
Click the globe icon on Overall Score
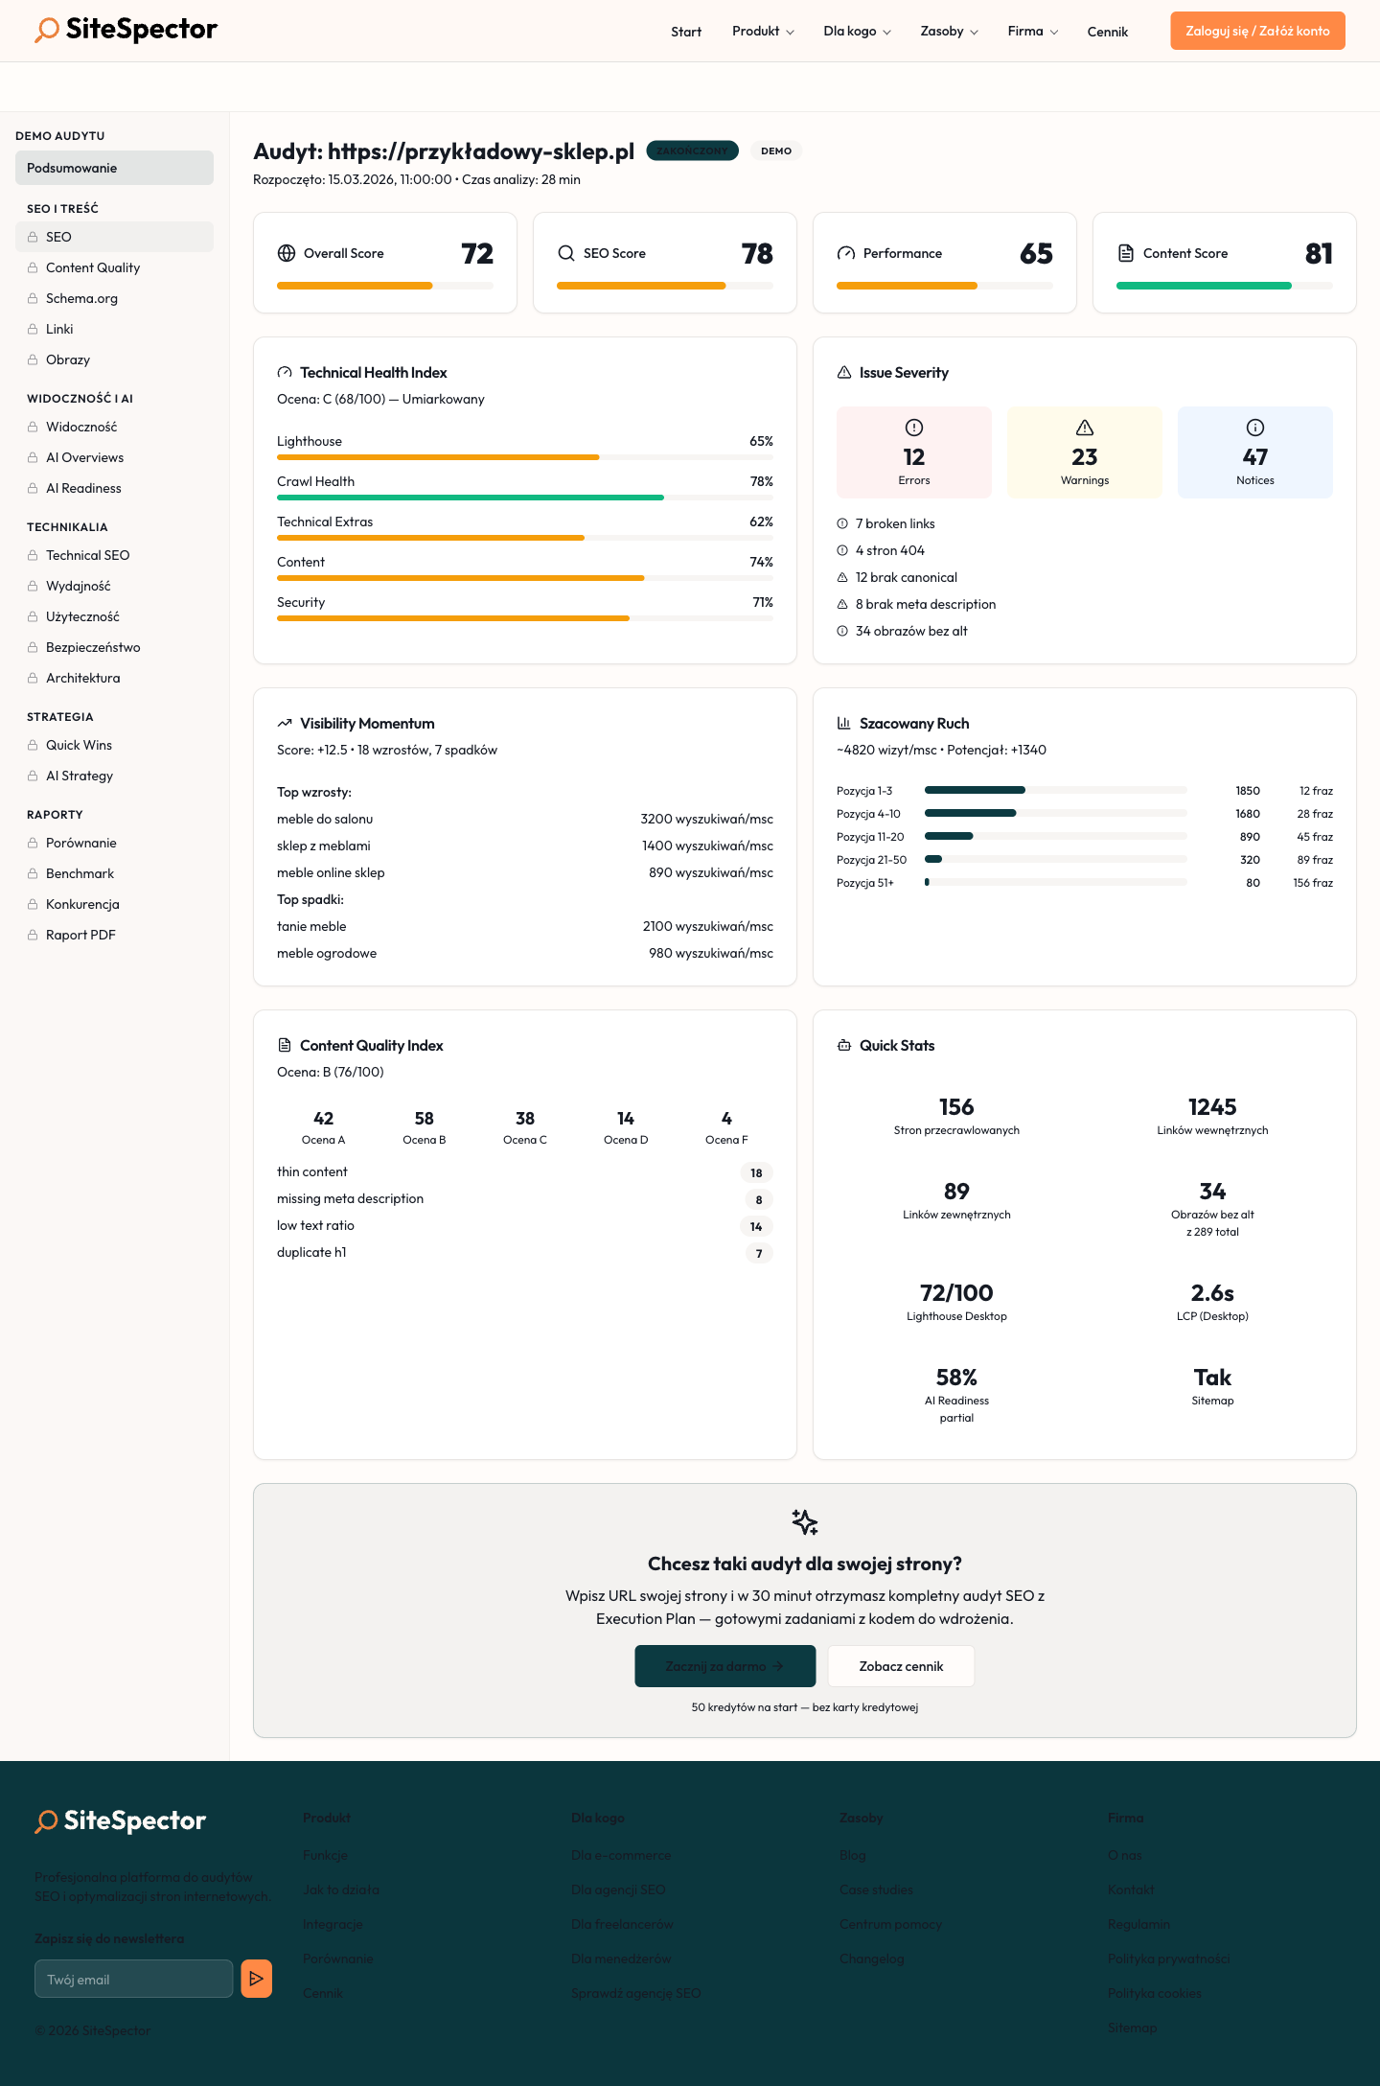tap(287, 253)
